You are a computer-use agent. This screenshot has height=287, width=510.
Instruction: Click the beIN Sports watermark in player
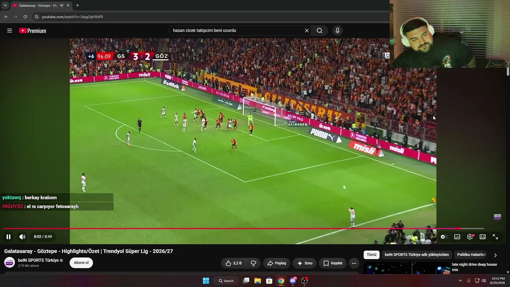point(497,217)
